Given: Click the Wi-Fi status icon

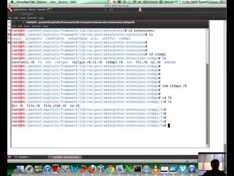Looking at the screenshot, I should (x=135, y=2).
